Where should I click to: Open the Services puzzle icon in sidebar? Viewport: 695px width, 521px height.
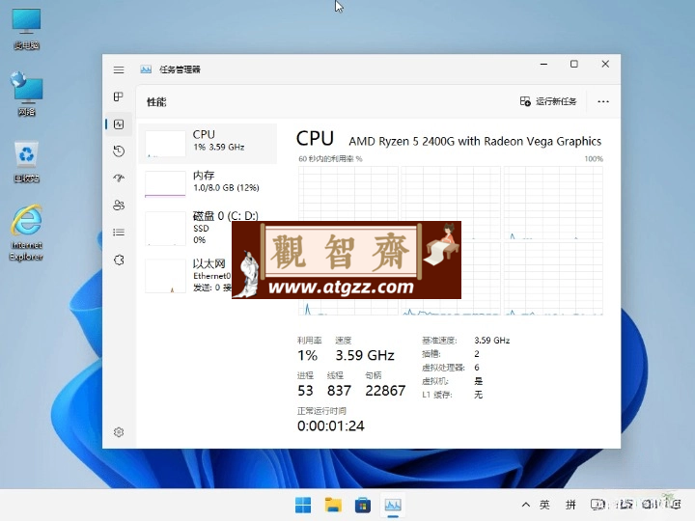(119, 260)
